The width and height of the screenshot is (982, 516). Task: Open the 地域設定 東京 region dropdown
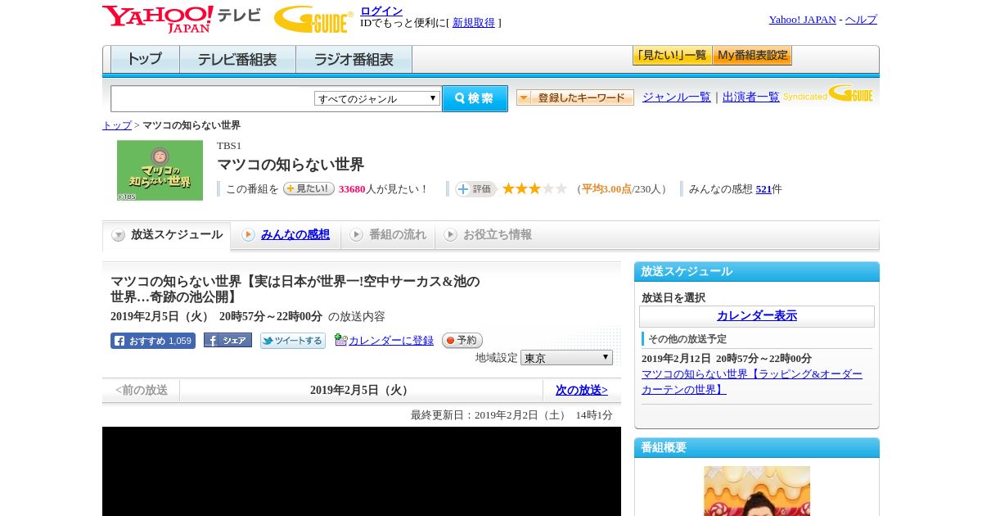point(566,358)
